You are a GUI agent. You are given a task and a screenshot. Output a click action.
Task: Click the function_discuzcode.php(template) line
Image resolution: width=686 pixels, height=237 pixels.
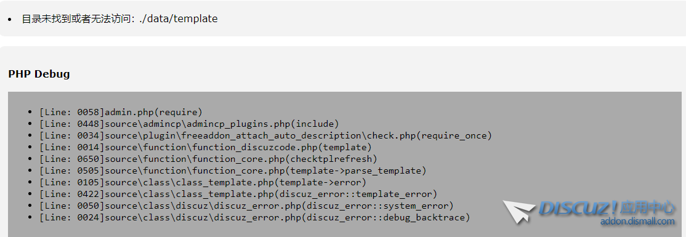pos(205,147)
